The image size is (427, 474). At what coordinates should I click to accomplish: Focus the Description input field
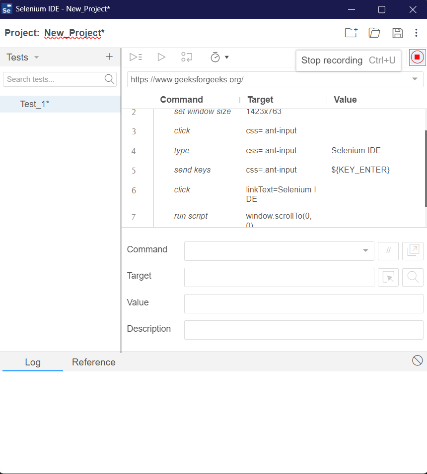[303, 330]
